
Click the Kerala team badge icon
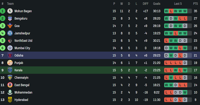pos(10,70)
